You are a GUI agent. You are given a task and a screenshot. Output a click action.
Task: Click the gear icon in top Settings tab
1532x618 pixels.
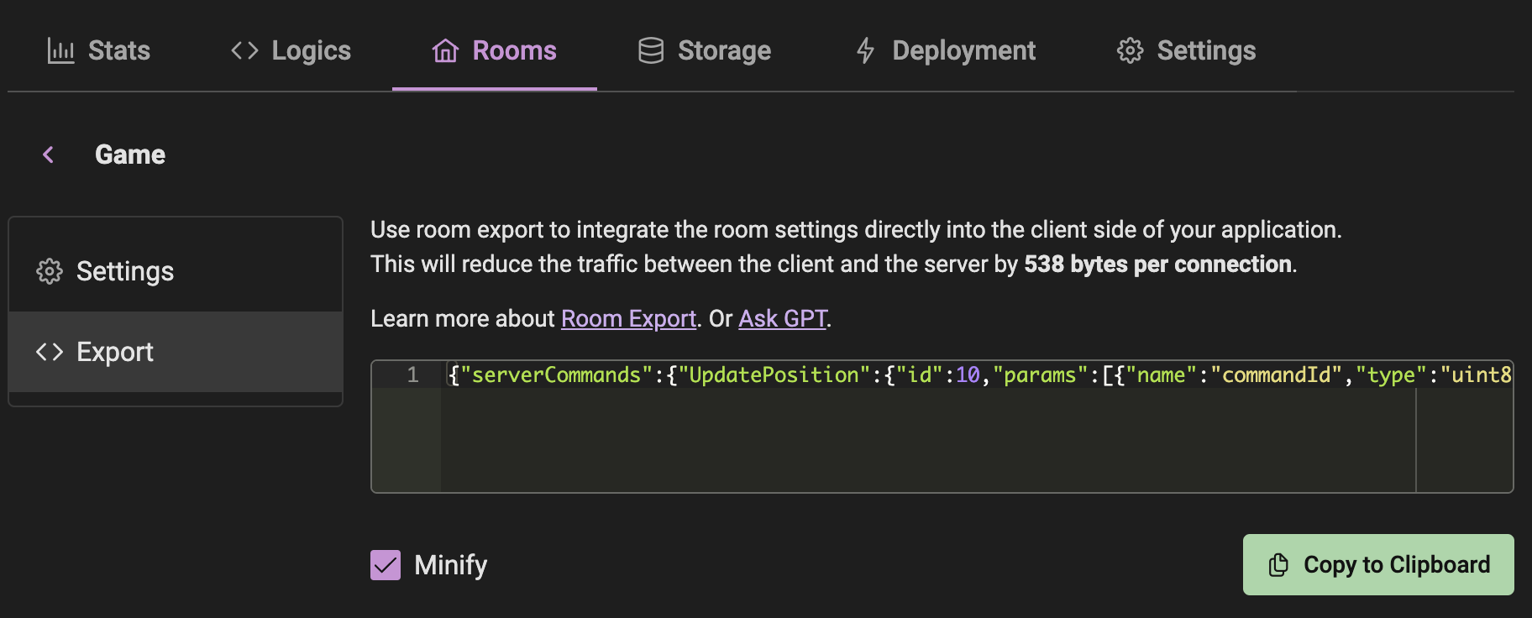click(x=1130, y=50)
